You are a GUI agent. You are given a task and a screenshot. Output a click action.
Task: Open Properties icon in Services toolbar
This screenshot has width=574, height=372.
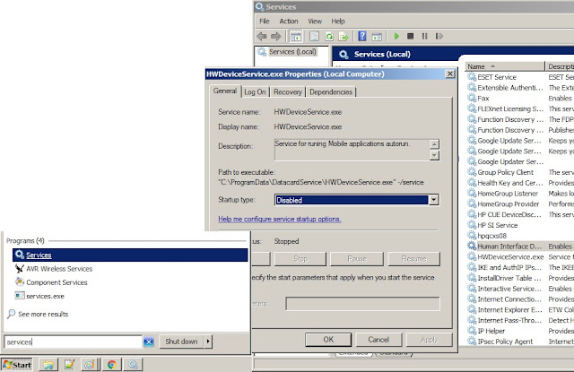pyautogui.click(x=315, y=36)
